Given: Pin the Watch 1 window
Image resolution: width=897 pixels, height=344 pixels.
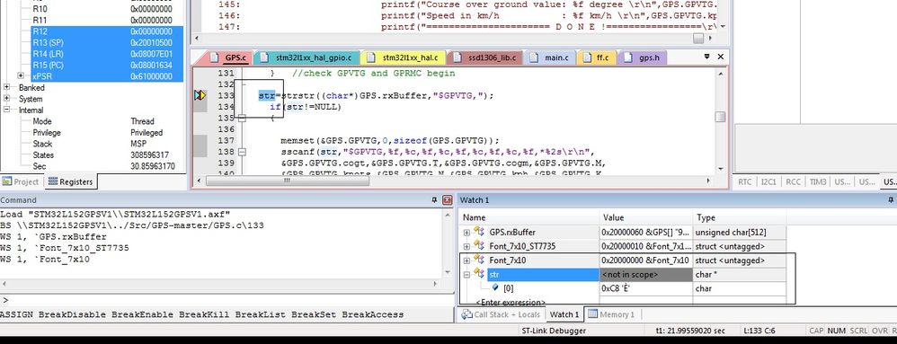Looking at the screenshot, I should [891, 200].
